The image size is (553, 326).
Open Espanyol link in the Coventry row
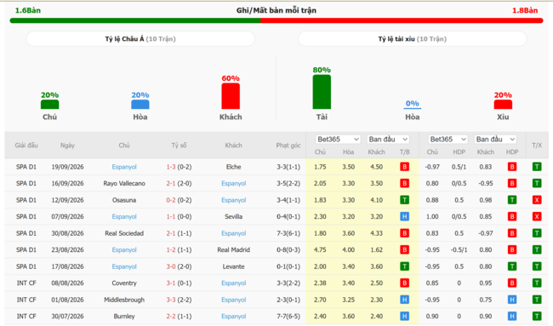(x=233, y=283)
